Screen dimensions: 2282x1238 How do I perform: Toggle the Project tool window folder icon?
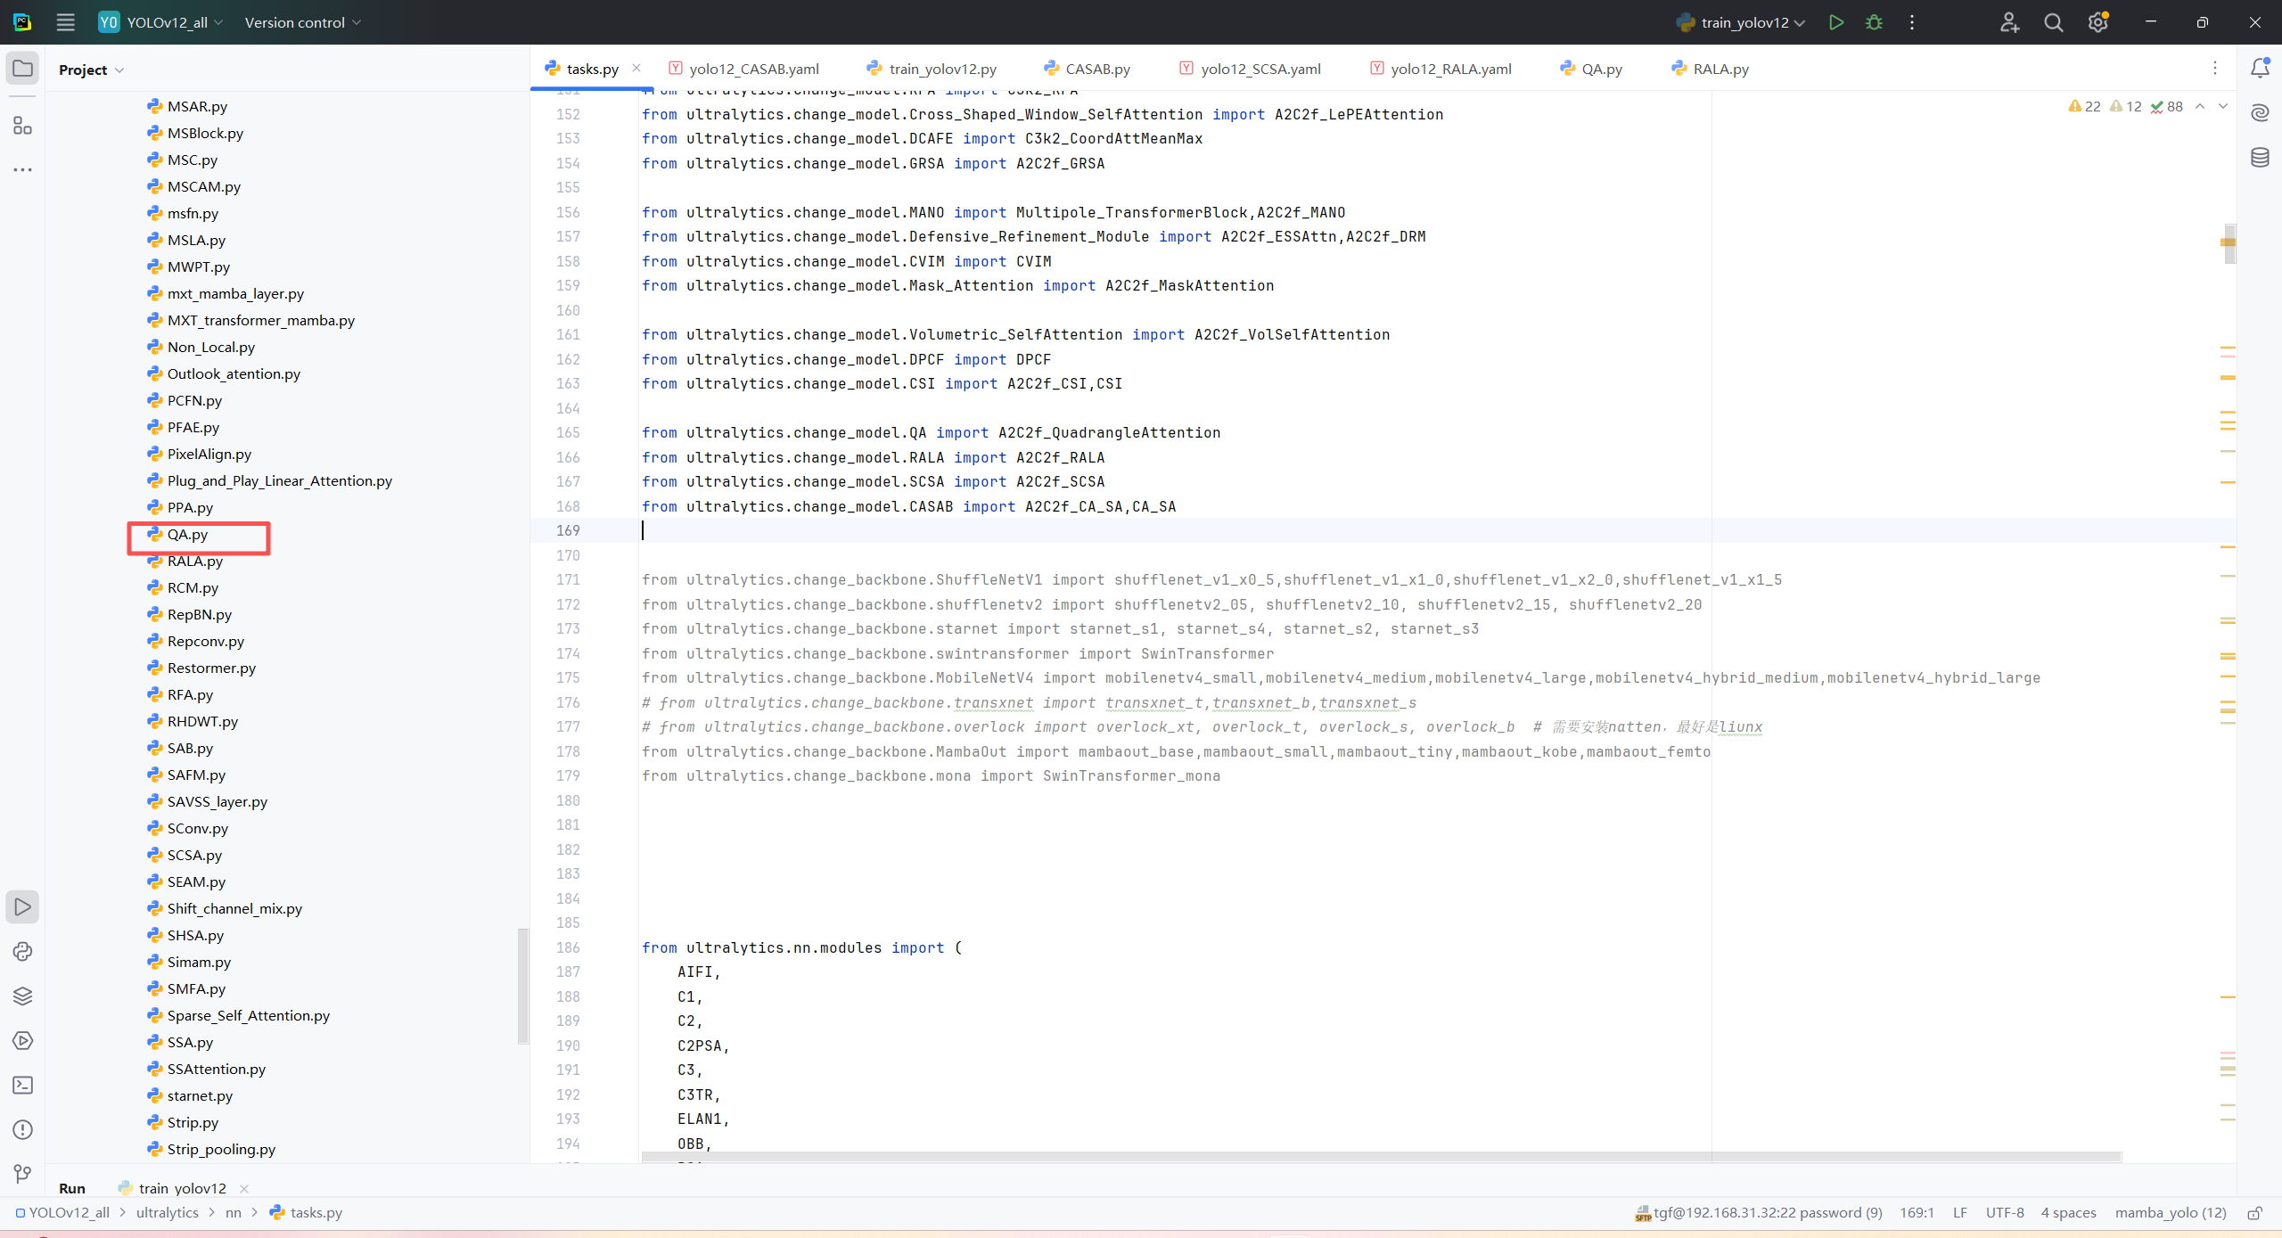pyautogui.click(x=22, y=69)
